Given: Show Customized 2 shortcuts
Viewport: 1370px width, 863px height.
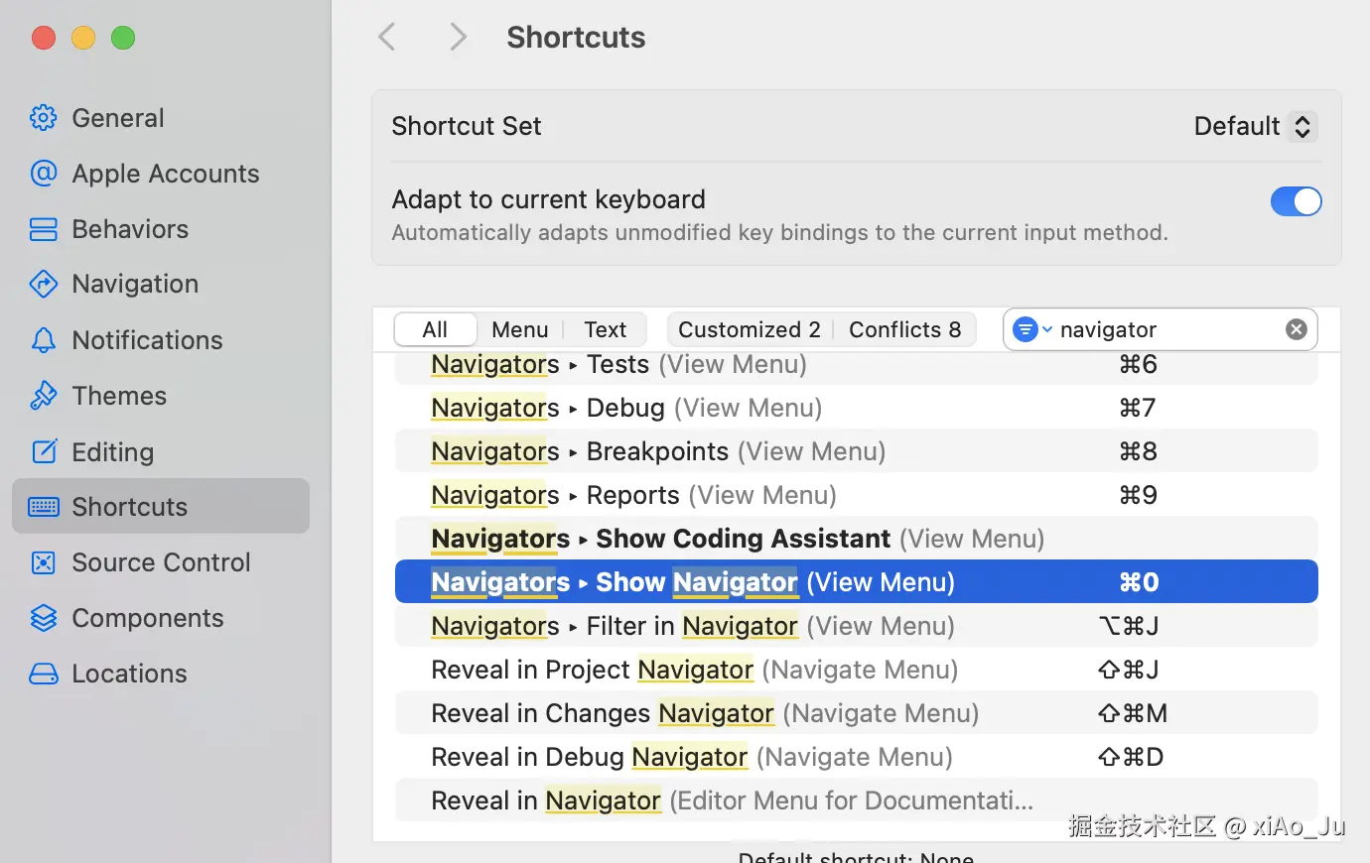Looking at the screenshot, I should click(749, 329).
